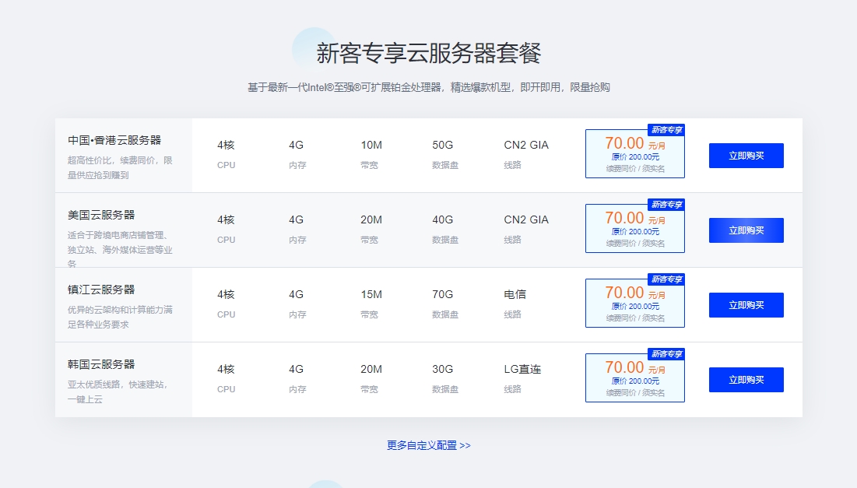Click the 新客专享 label on 韩国云服务器 price
857x488 pixels.
click(x=666, y=354)
